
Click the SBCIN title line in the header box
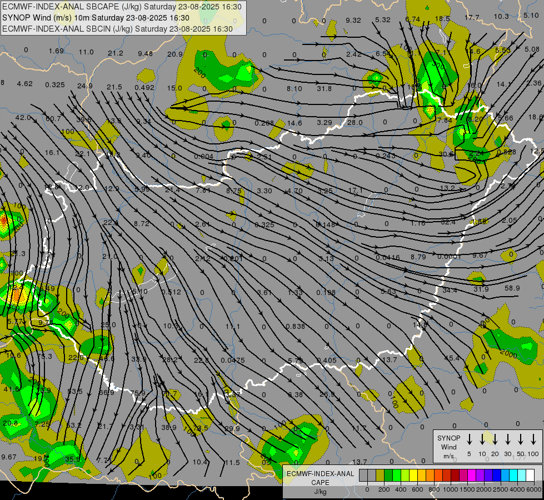click(117, 29)
